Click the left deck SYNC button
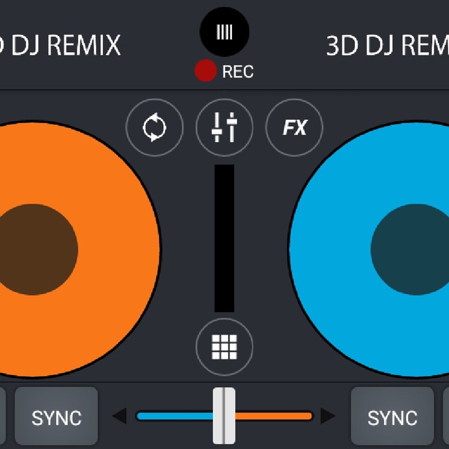 (x=56, y=416)
